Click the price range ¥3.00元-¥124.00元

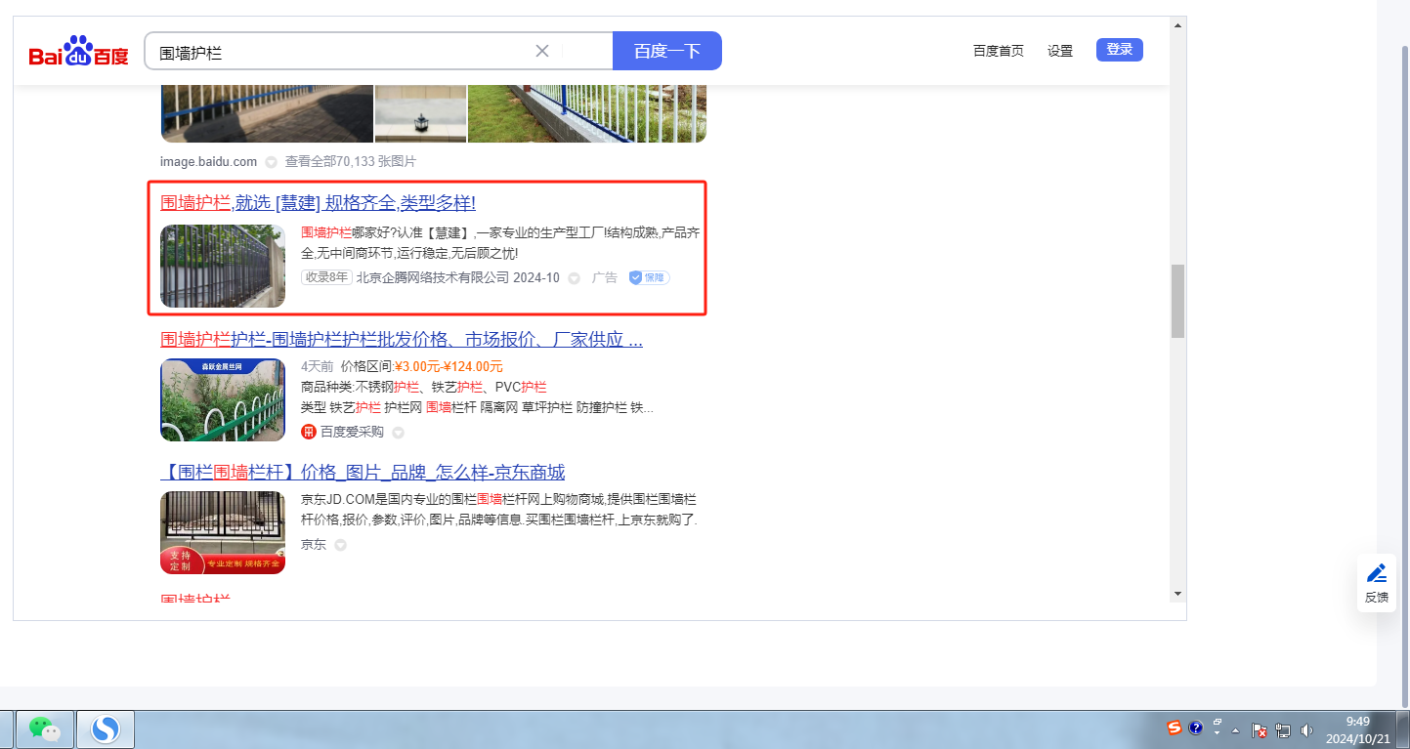point(449,366)
